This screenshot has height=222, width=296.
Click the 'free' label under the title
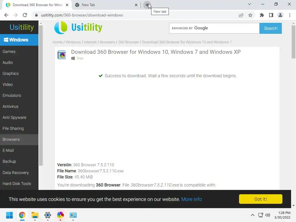pyautogui.click(x=80, y=58)
